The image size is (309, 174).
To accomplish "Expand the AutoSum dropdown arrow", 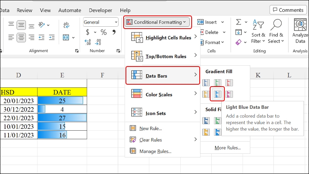I will (246, 22).
